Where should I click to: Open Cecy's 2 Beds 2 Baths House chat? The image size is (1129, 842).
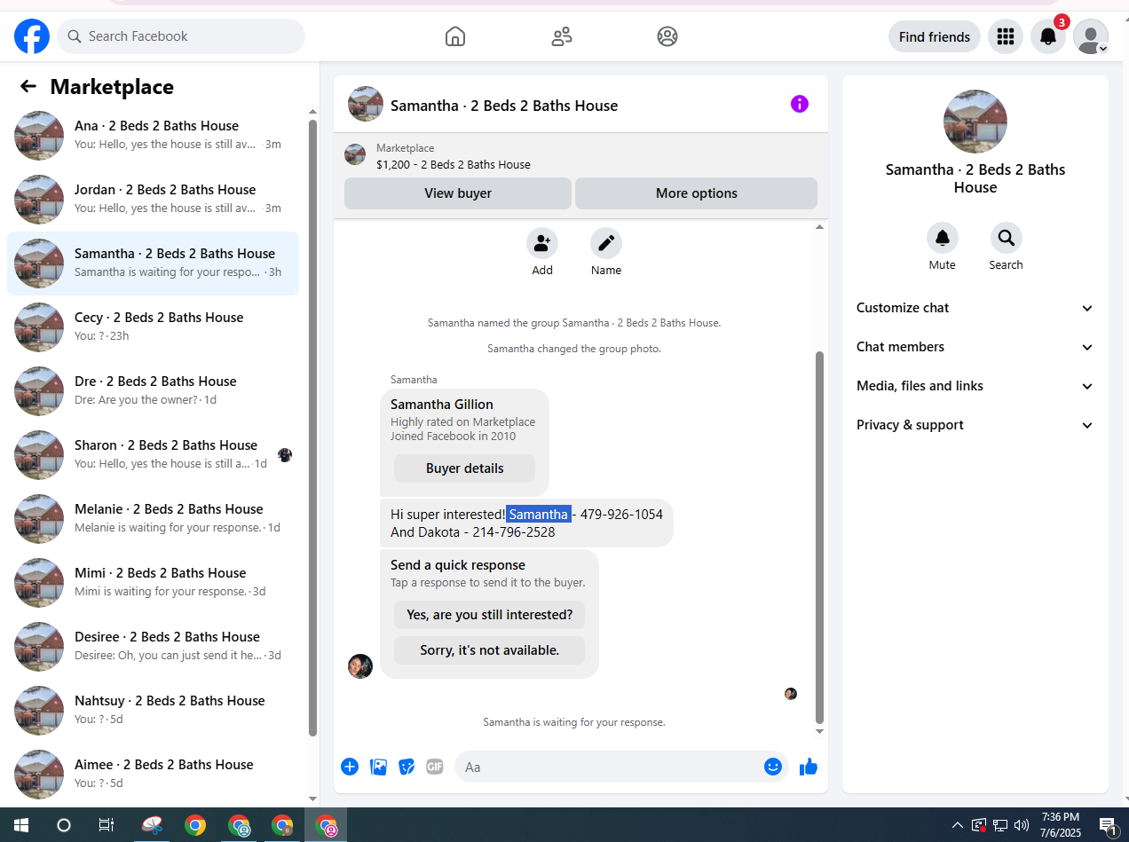[x=153, y=327]
